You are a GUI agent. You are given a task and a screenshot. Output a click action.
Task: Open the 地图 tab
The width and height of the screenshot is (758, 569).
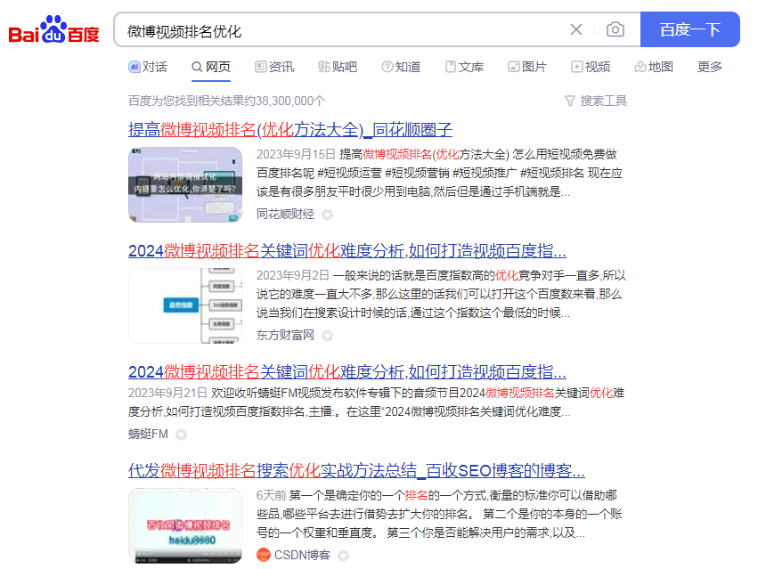click(654, 67)
